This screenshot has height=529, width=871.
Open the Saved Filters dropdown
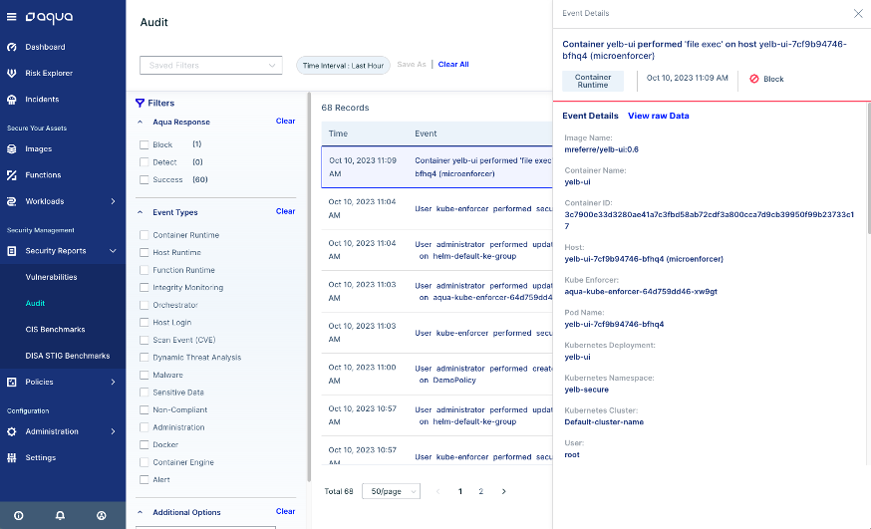(210, 66)
